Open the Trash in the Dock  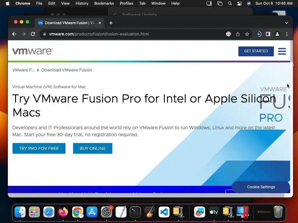(x=278, y=211)
